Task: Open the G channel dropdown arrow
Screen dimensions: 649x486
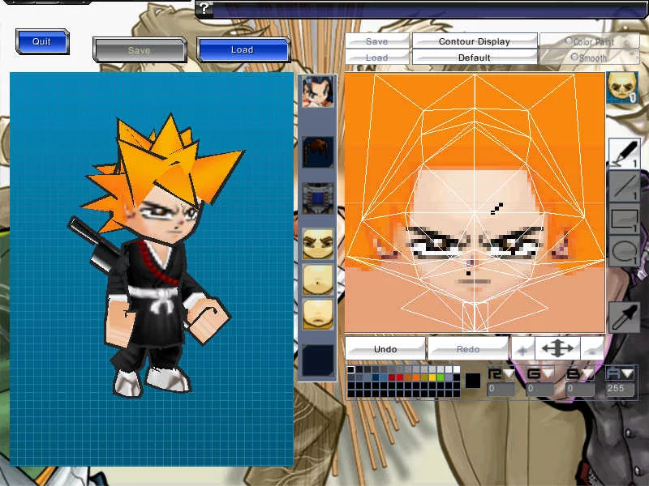Action: pos(548,373)
